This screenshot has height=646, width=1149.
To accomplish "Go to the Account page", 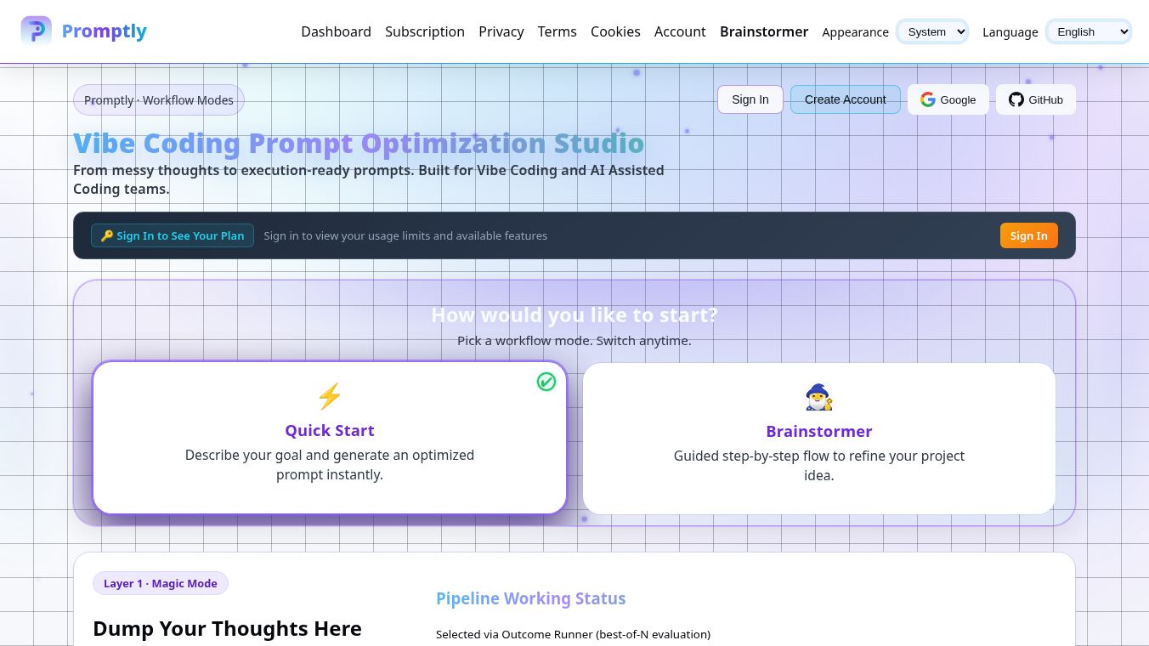I will tap(680, 31).
